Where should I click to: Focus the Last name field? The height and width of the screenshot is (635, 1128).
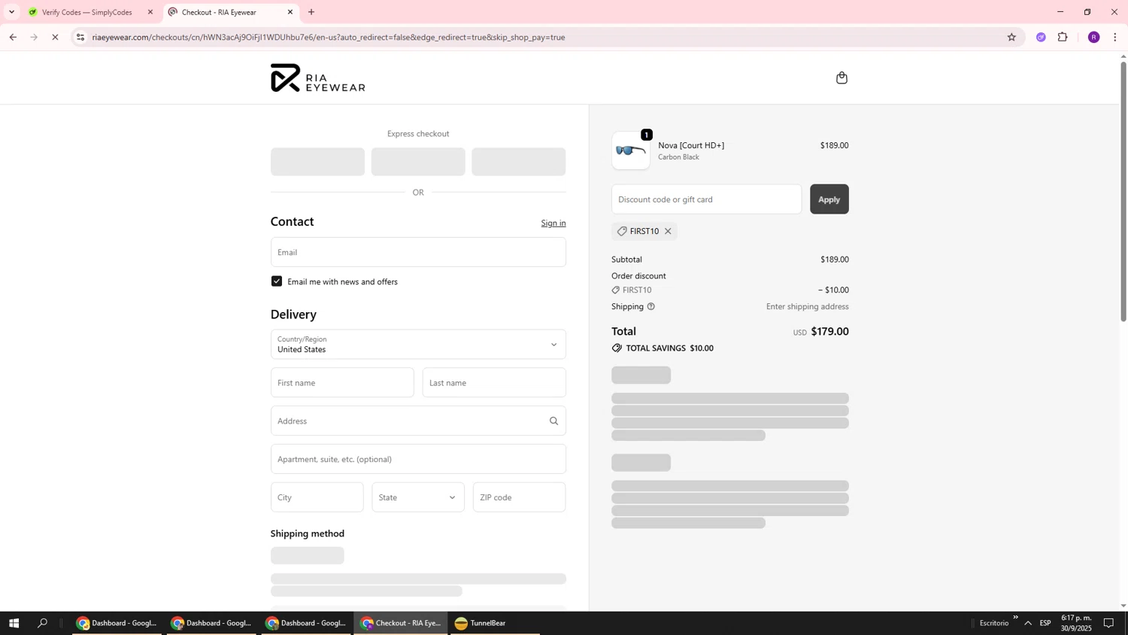pos(494,383)
